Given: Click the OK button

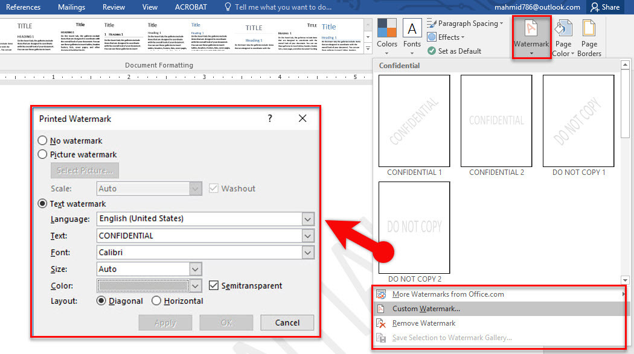Looking at the screenshot, I should (226, 323).
